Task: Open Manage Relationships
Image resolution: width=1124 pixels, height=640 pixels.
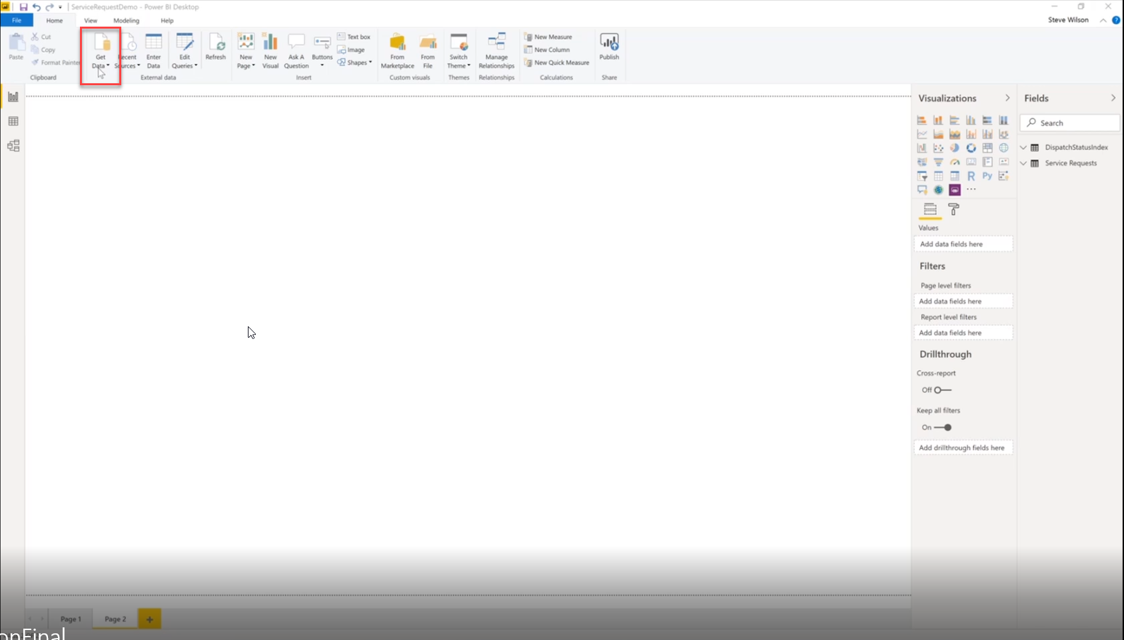Action: (x=496, y=51)
